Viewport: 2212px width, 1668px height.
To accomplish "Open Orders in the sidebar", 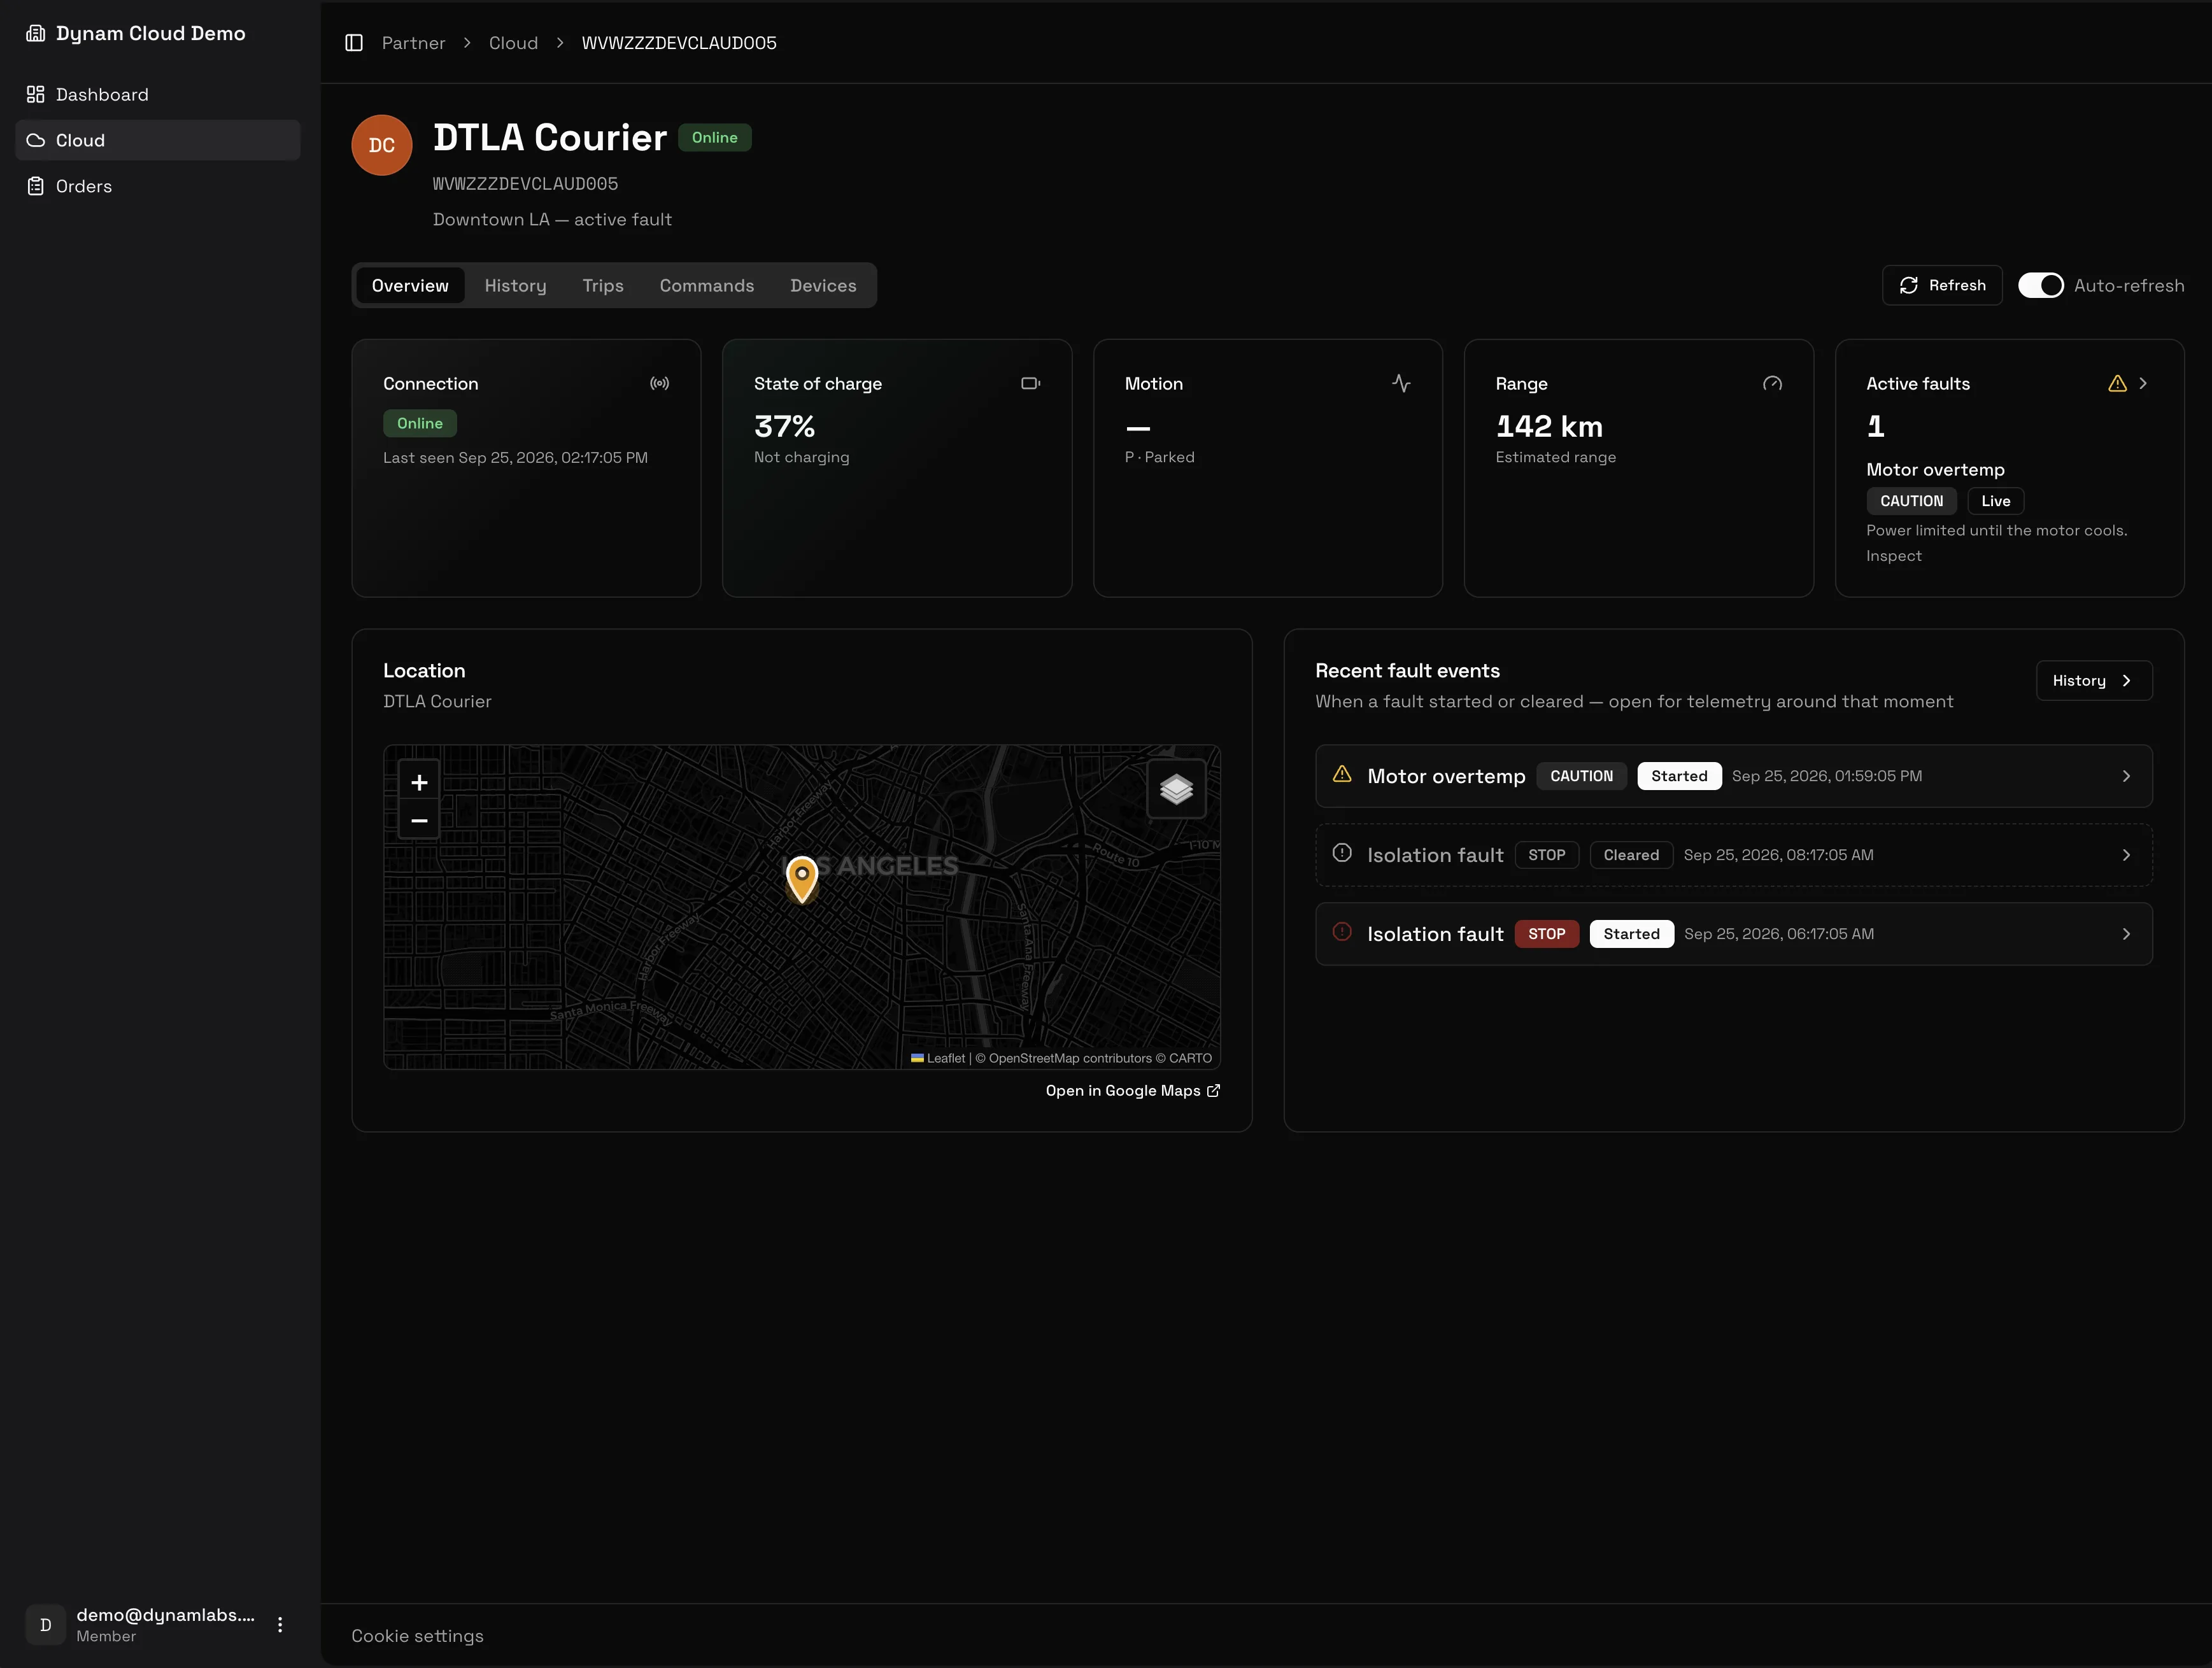I will click(158, 186).
